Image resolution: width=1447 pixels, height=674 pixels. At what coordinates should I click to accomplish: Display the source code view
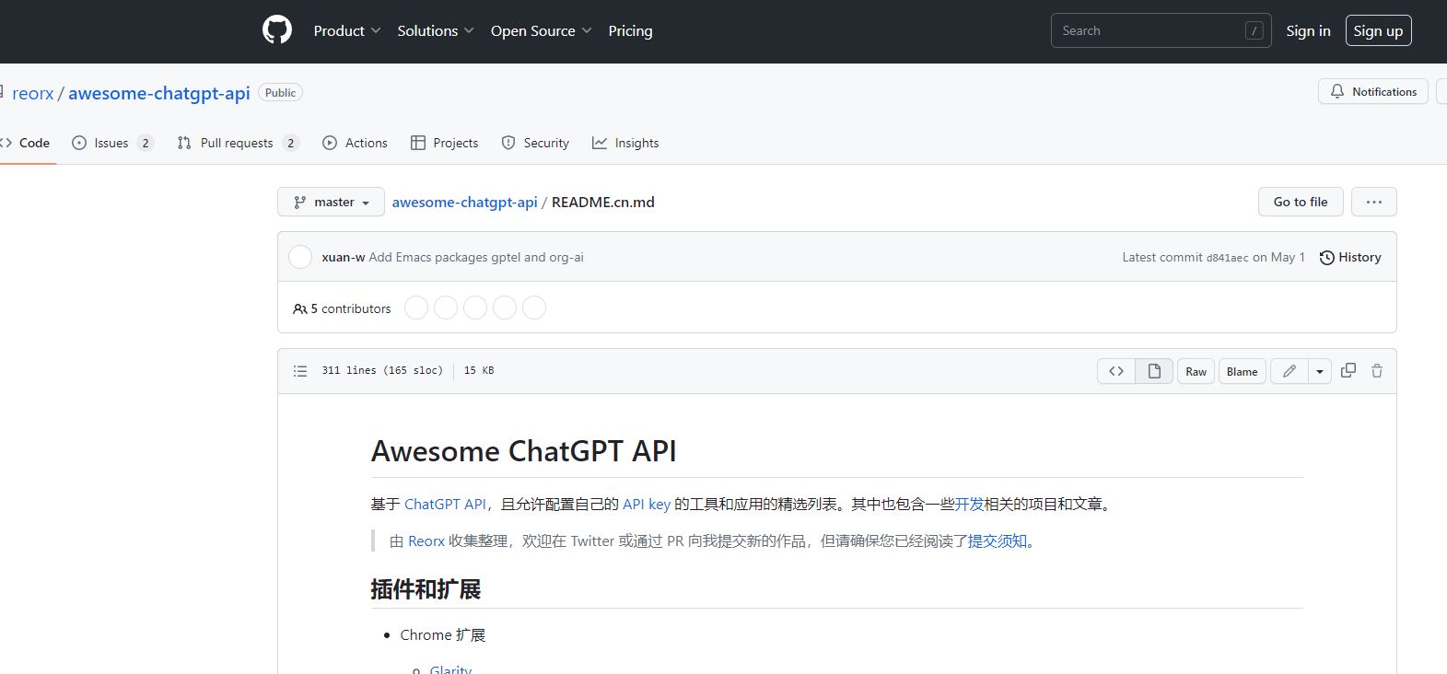(x=1116, y=371)
